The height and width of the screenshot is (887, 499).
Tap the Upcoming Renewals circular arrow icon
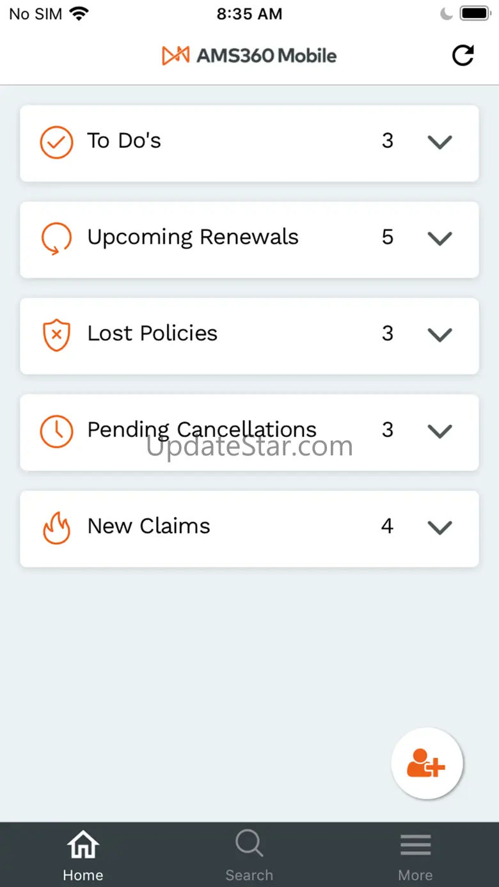[56, 239]
